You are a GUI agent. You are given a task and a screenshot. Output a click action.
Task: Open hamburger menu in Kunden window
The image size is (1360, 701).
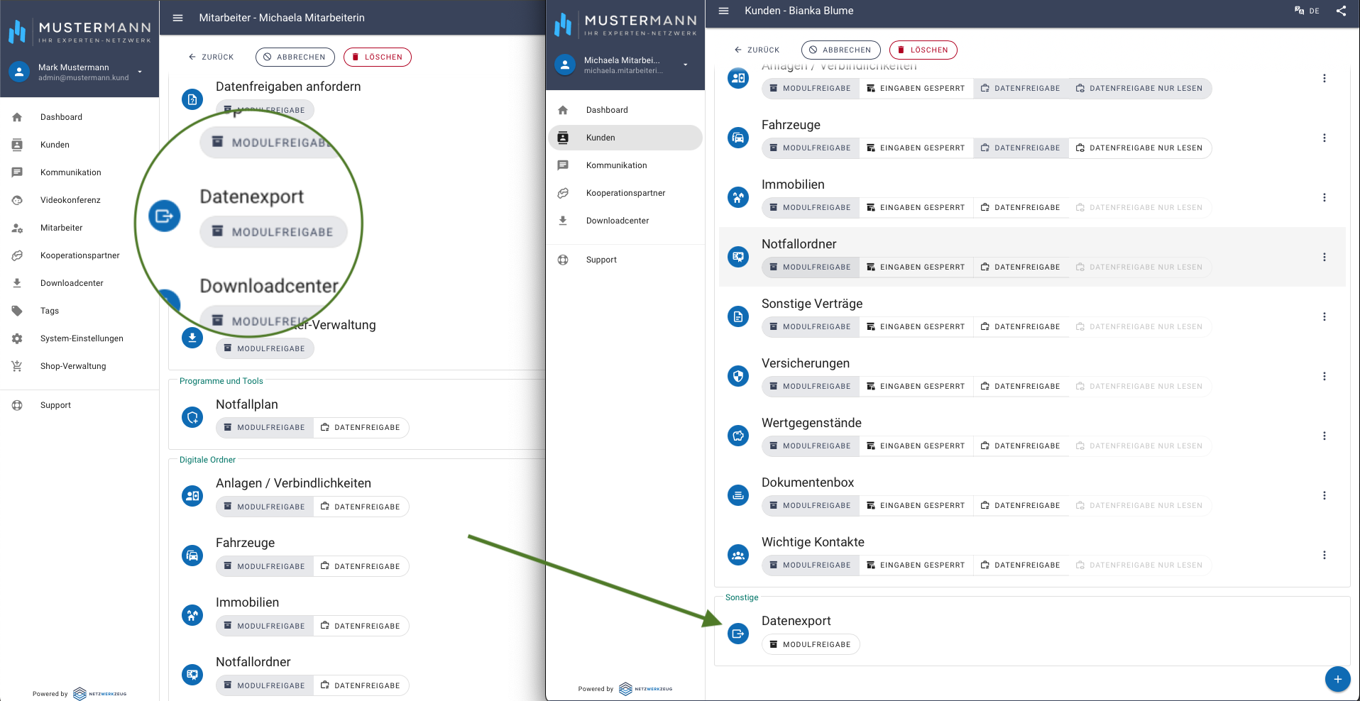pos(724,11)
